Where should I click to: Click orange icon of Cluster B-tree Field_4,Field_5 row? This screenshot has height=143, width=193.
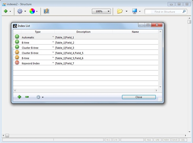point(17,52)
